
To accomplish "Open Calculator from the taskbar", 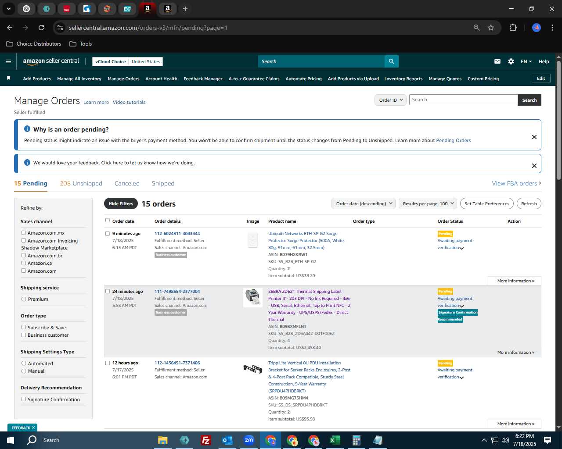I will coord(356,440).
